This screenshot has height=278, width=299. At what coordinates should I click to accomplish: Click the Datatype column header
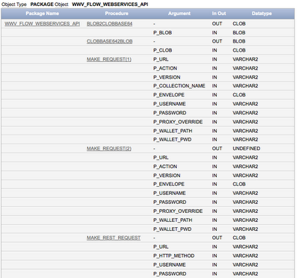click(x=262, y=13)
